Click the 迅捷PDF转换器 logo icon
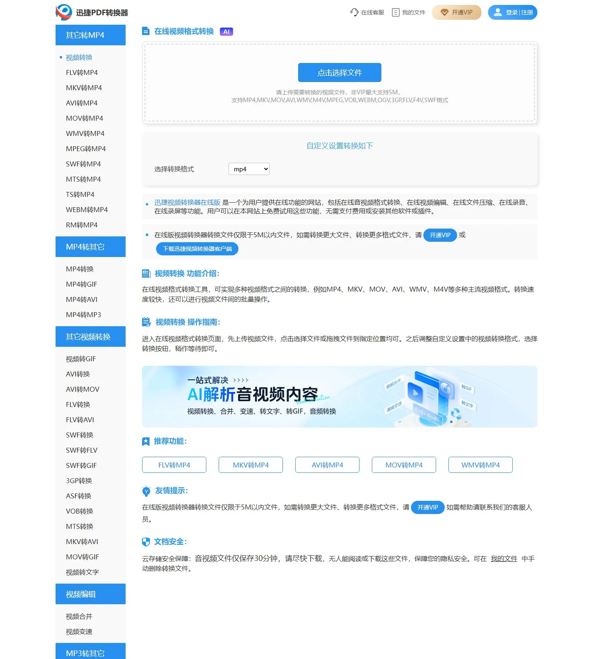The width and height of the screenshot is (593, 659). click(64, 12)
